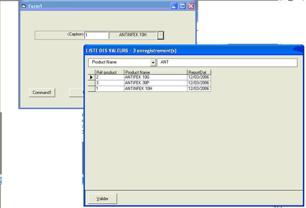Image resolution: width=306 pixels, height=208 pixels.
Task: Maximize the Form1 window
Action: 183,6
